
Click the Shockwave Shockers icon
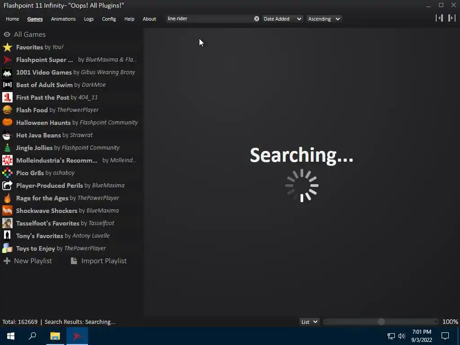(x=7, y=211)
